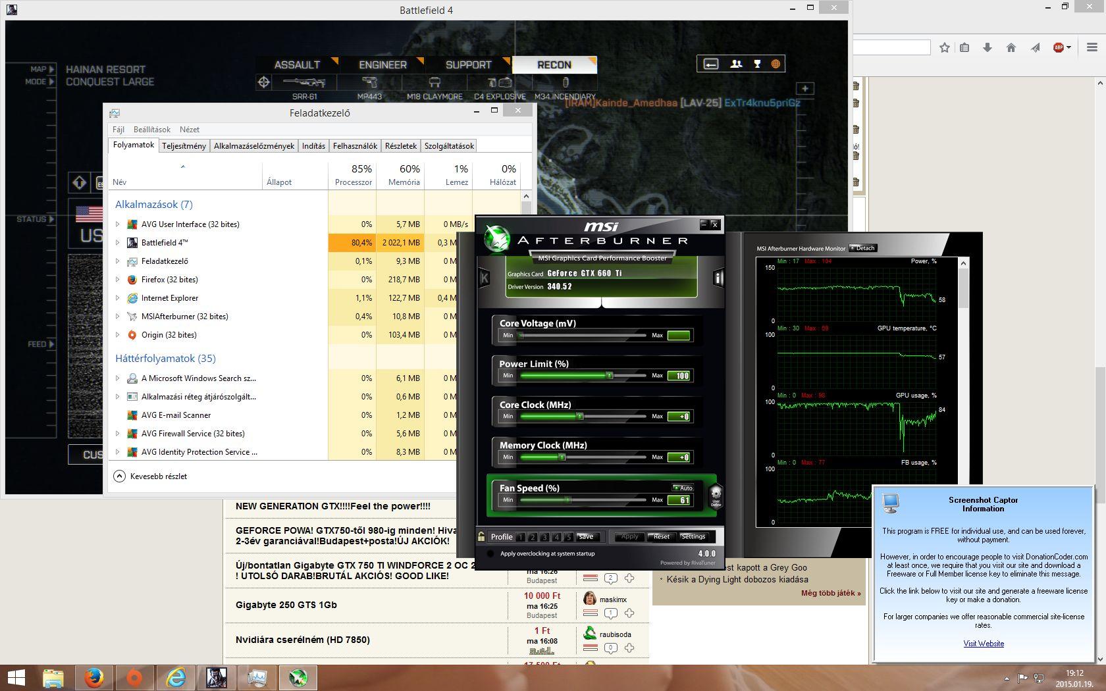Click the Core Clock value box
1106x691 pixels.
coord(679,417)
